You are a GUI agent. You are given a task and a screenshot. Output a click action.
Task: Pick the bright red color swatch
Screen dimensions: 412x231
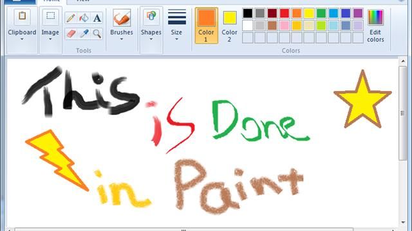(x=285, y=13)
